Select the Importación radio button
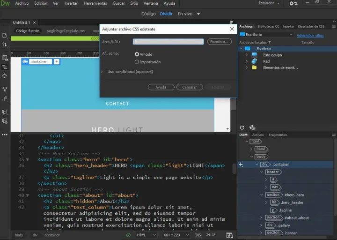 137,62
